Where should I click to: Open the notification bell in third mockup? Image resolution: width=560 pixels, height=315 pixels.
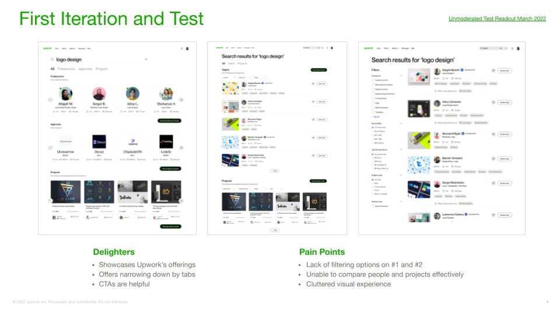(512, 48)
